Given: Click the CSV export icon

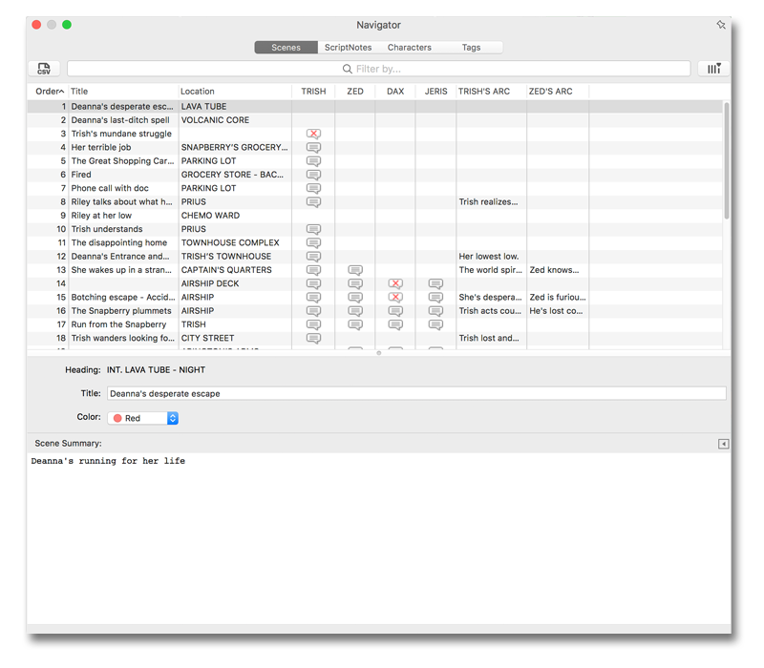Looking at the screenshot, I should coord(44,69).
